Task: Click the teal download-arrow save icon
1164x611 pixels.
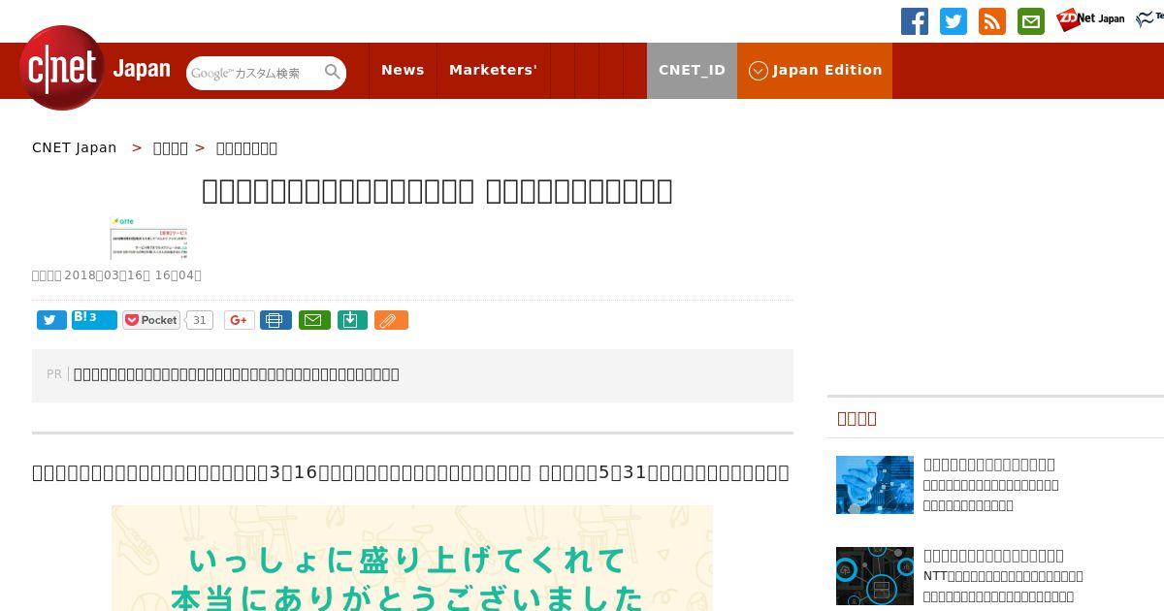Action: 352,320
